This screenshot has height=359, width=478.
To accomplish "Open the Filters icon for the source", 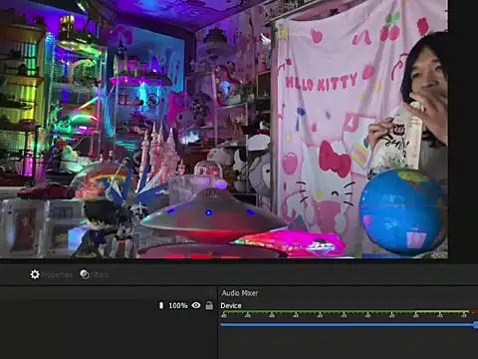I will [85, 274].
